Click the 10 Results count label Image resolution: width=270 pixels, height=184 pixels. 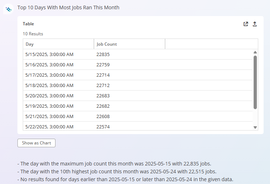click(x=33, y=34)
